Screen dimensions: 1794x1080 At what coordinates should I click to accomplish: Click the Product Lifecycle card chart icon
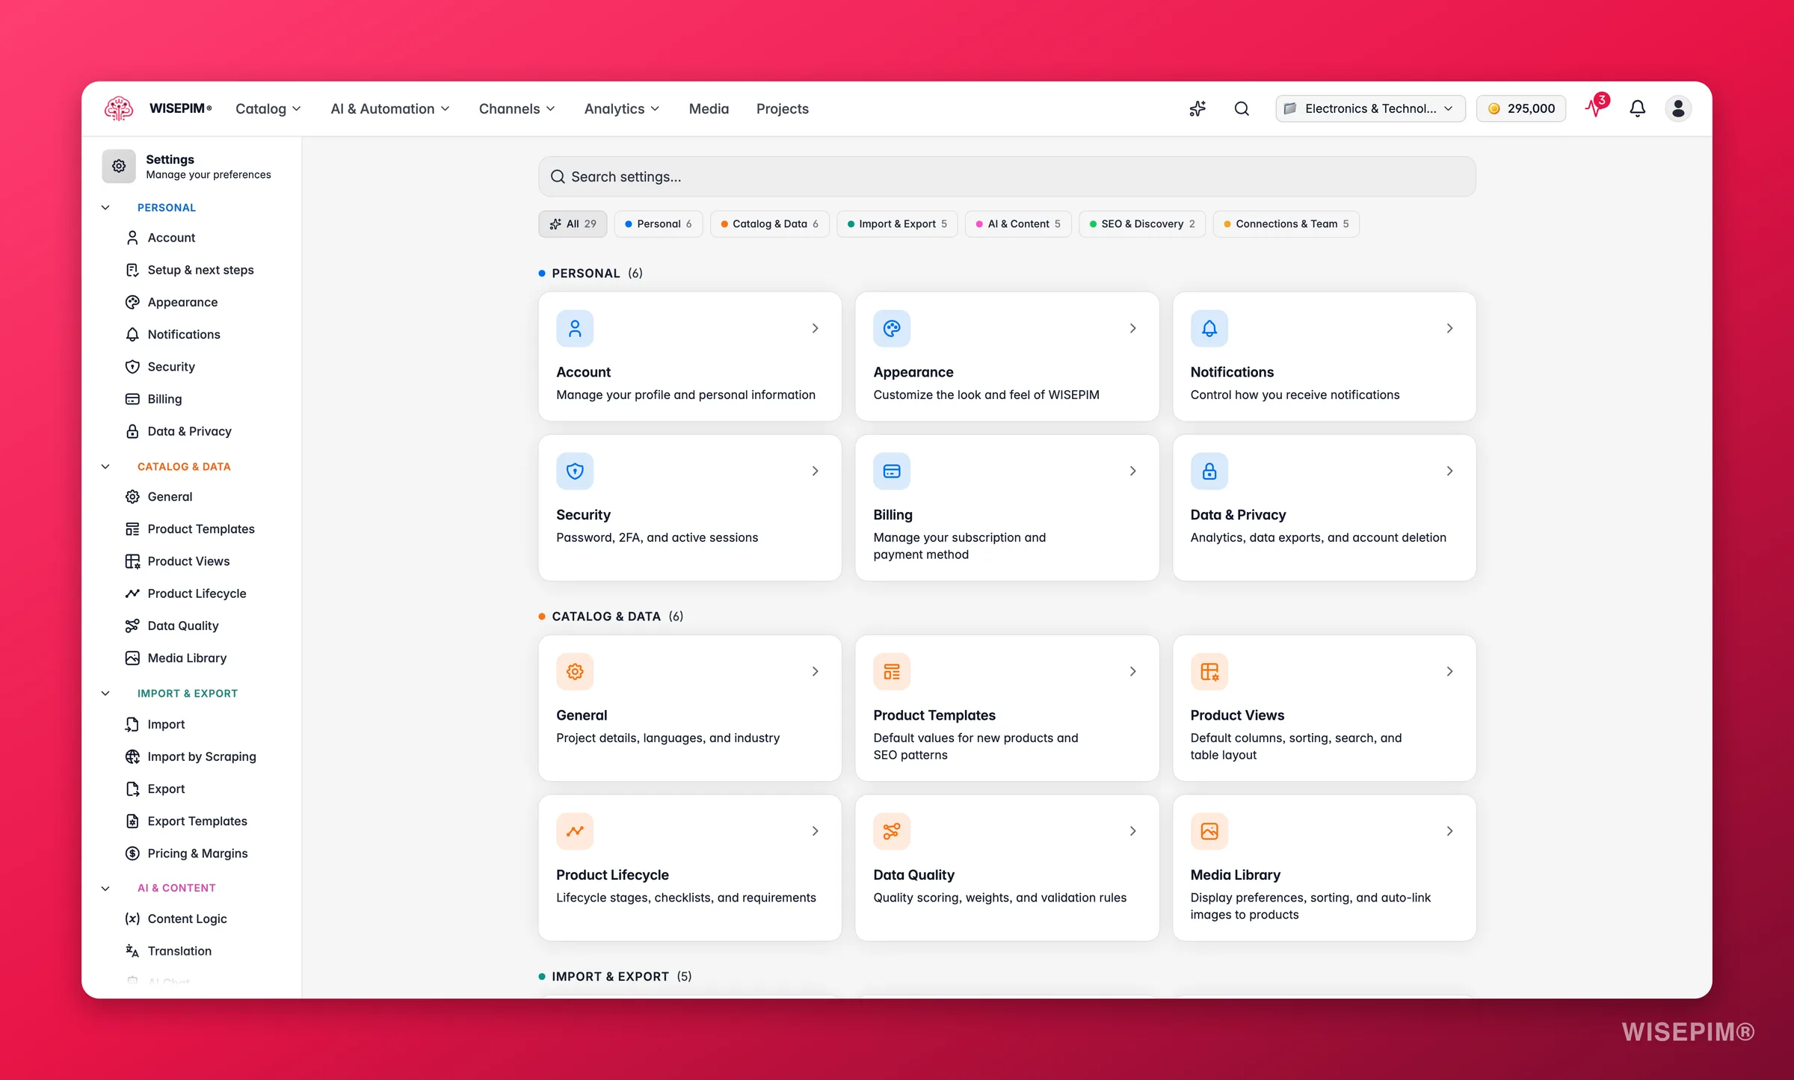(575, 831)
